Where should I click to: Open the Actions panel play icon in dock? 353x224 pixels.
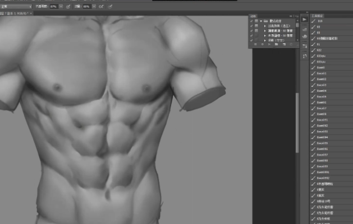(x=304, y=20)
